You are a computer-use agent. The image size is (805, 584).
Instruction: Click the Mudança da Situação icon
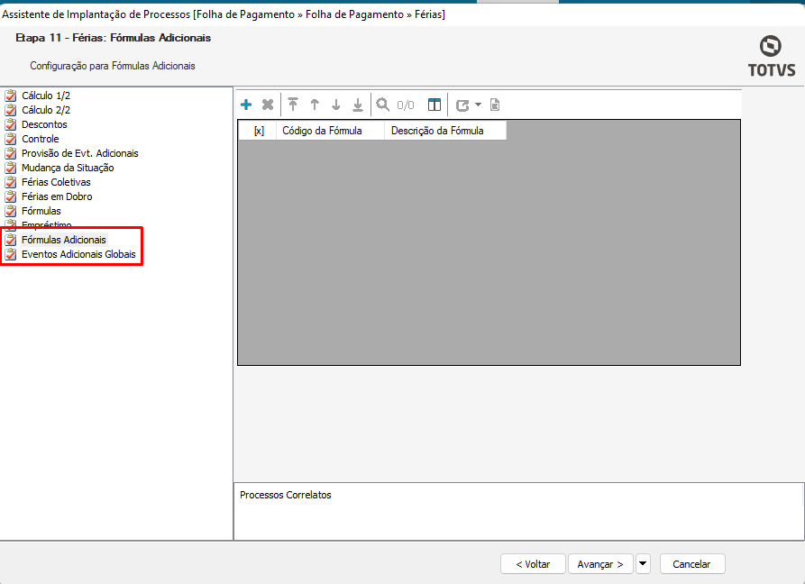[10, 168]
